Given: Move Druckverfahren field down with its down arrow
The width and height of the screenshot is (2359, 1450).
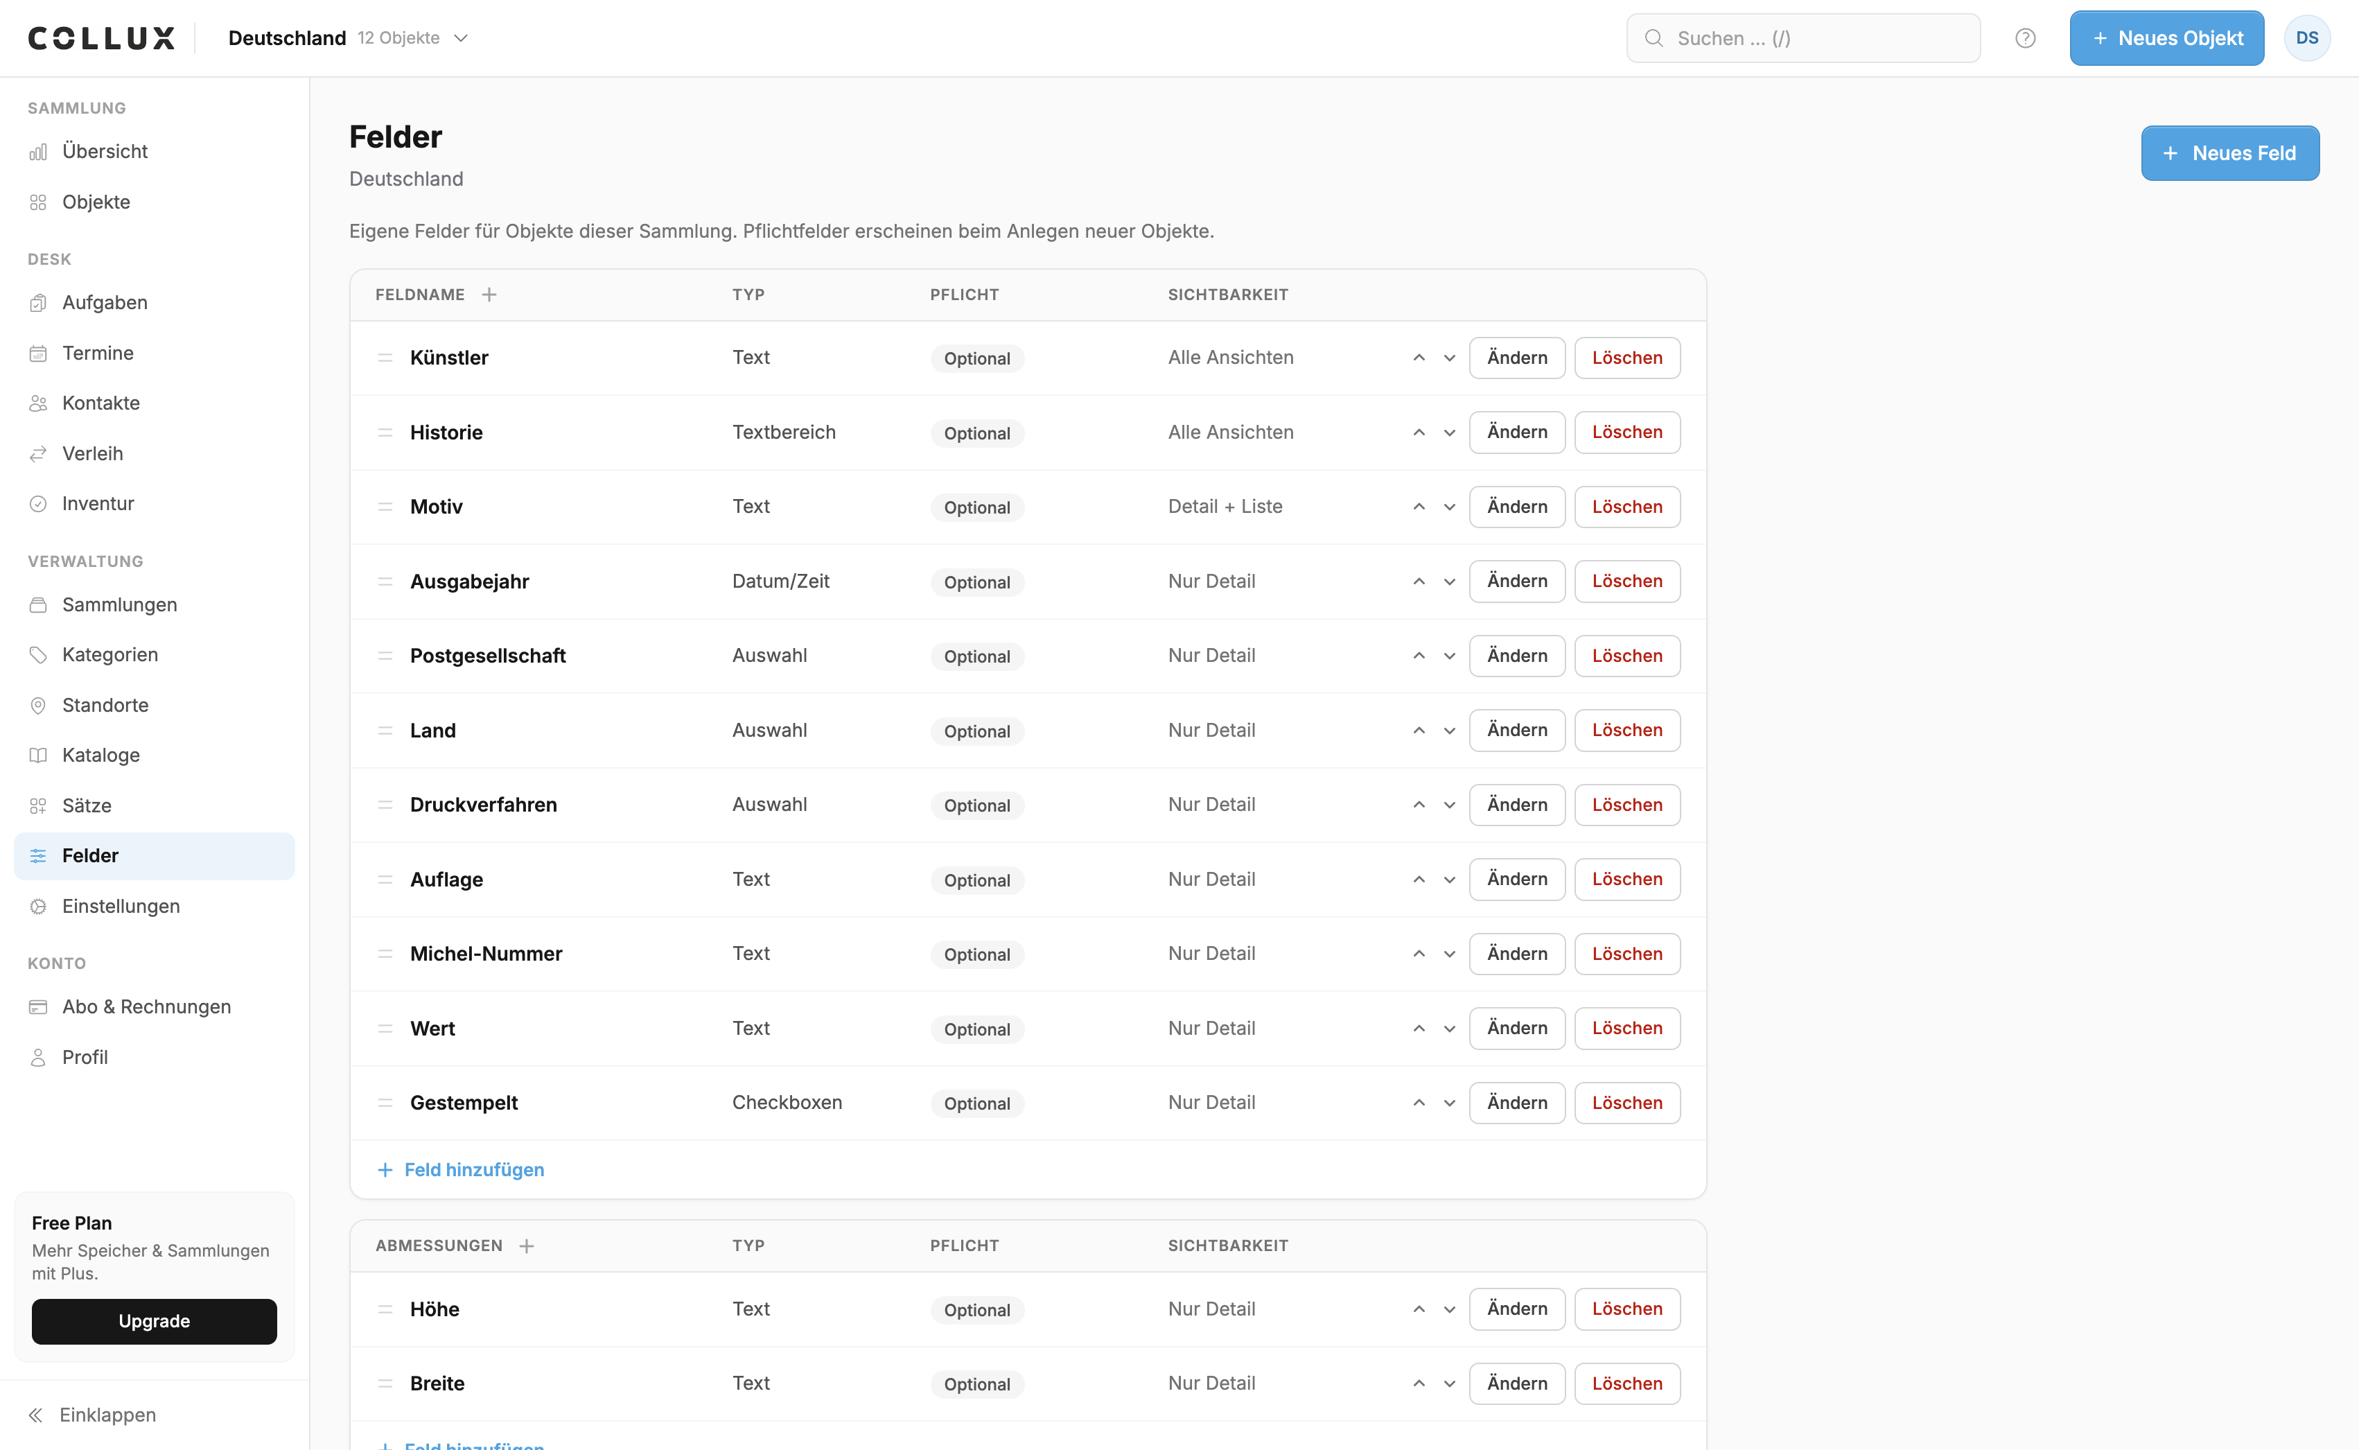Looking at the screenshot, I should click(1449, 805).
